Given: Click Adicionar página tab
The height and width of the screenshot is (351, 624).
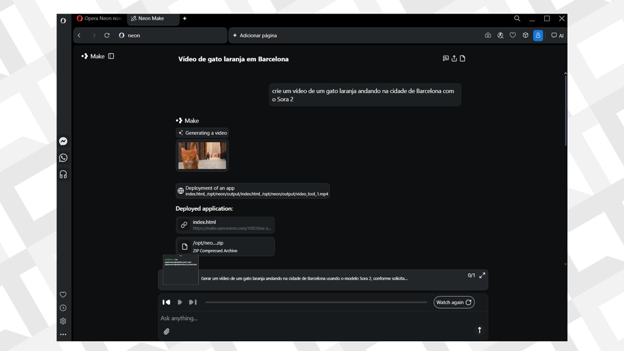Looking at the screenshot, I should point(255,35).
